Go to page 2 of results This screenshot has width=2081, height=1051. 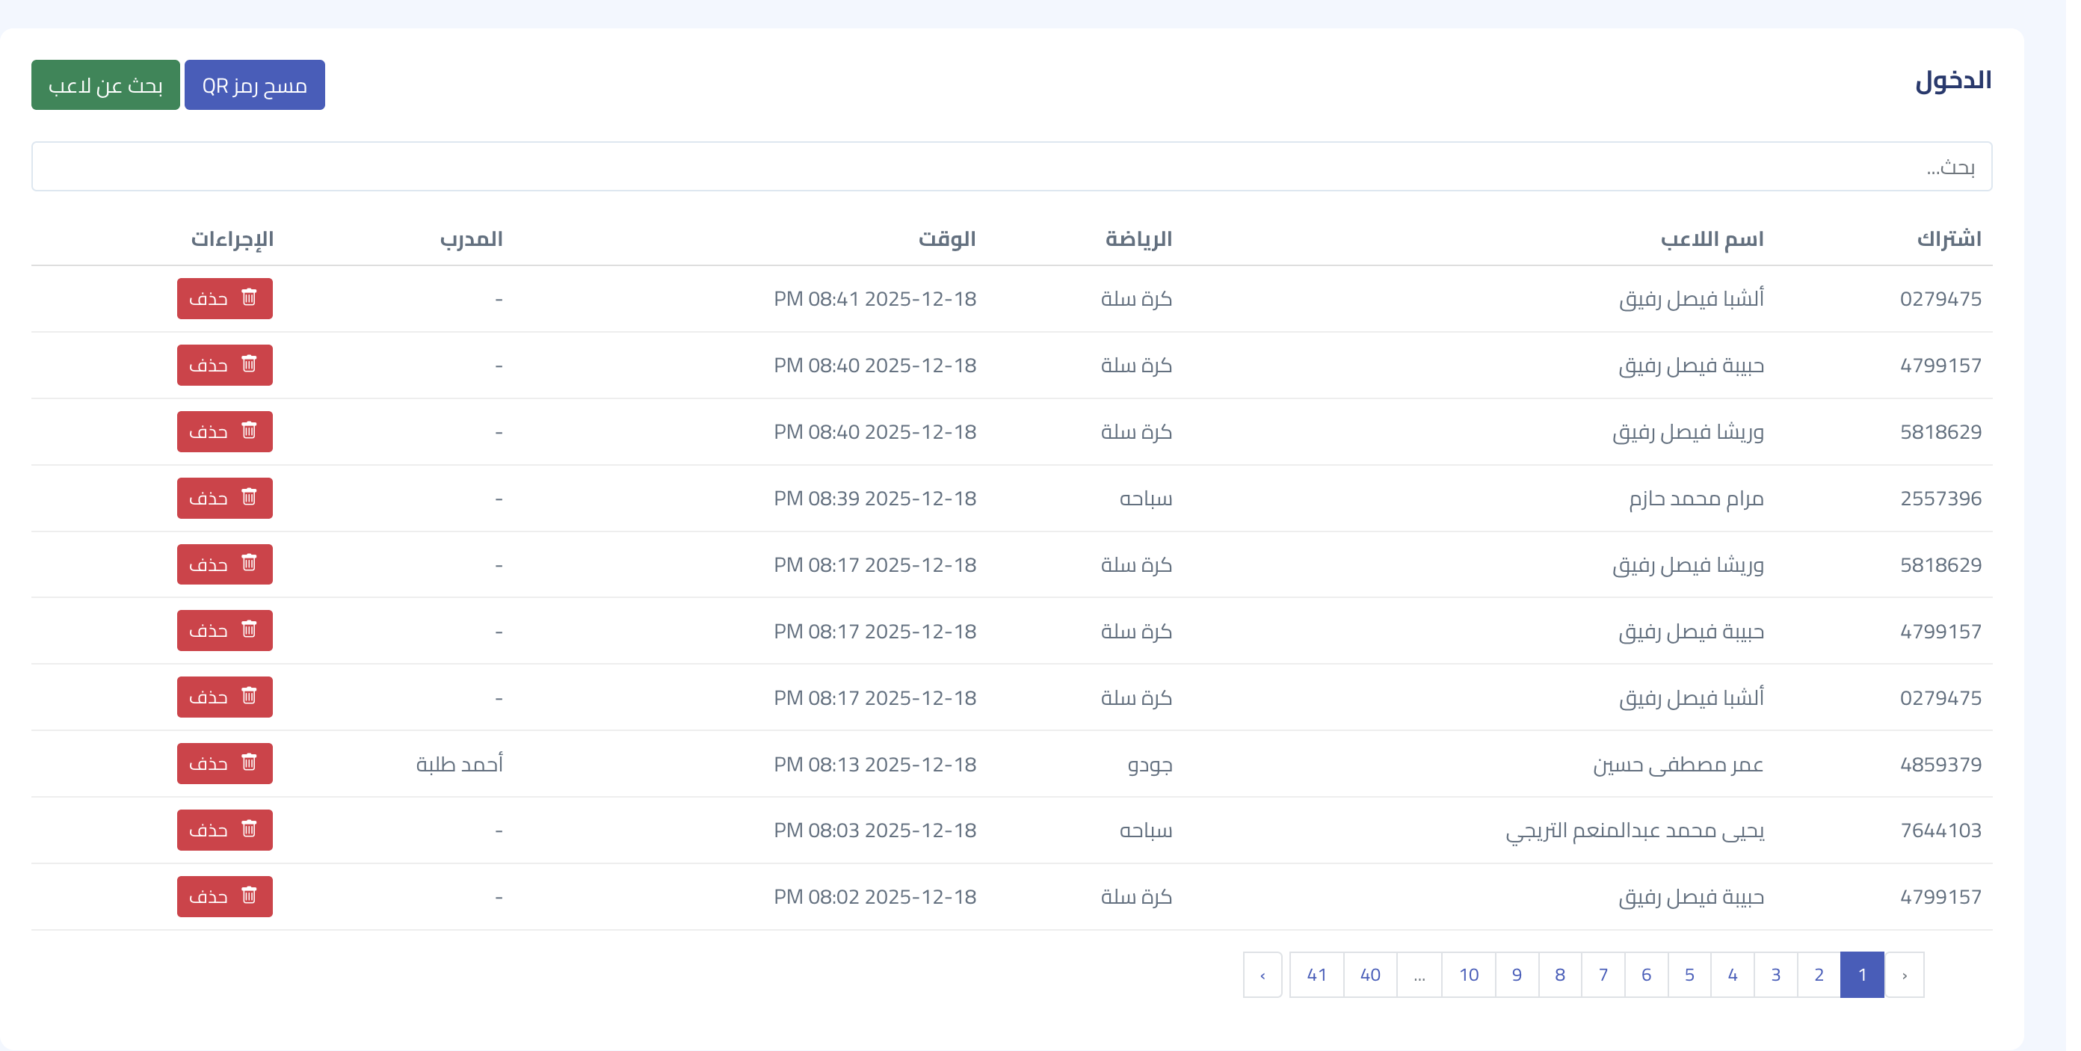click(x=1819, y=975)
